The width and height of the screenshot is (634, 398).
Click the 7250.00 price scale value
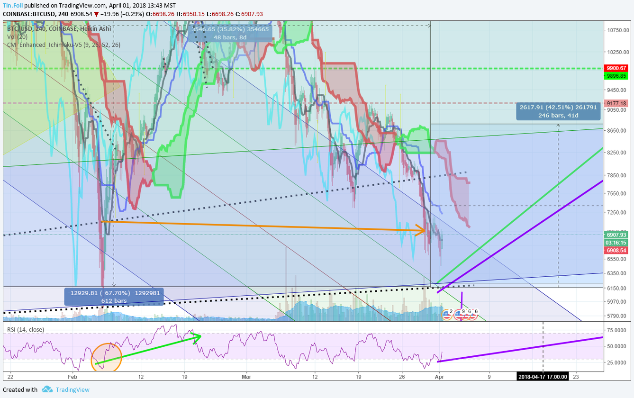tap(617, 212)
